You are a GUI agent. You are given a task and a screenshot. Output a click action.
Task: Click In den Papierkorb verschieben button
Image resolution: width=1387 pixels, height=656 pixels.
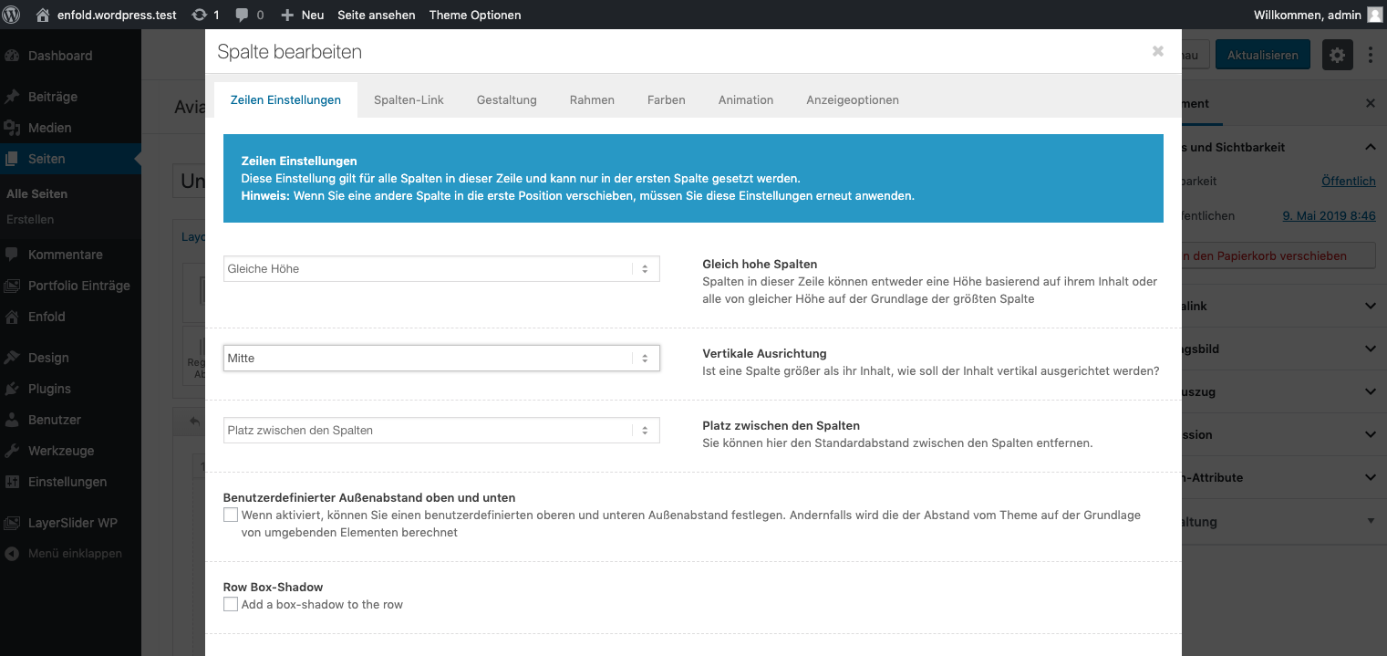coord(1277,256)
